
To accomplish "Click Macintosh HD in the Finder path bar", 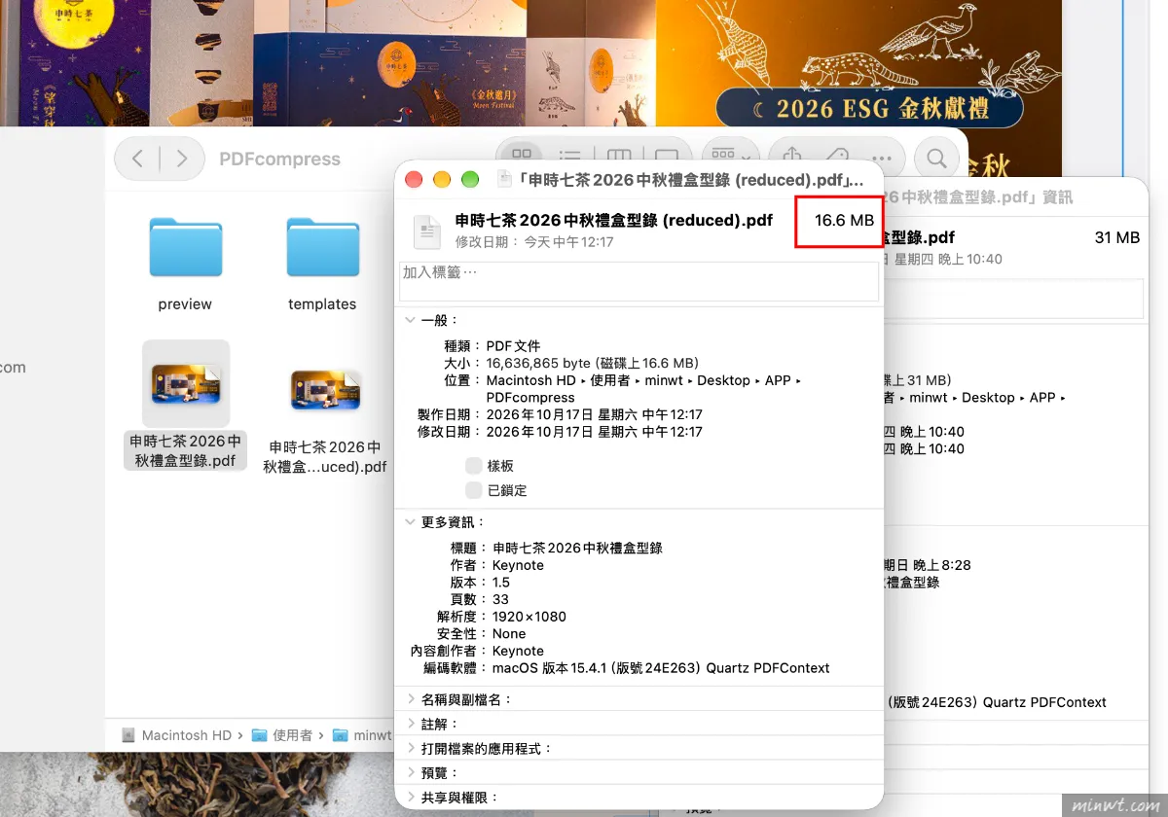I will pyautogui.click(x=176, y=735).
